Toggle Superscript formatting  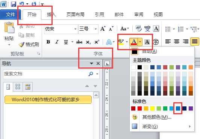pos(97,42)
